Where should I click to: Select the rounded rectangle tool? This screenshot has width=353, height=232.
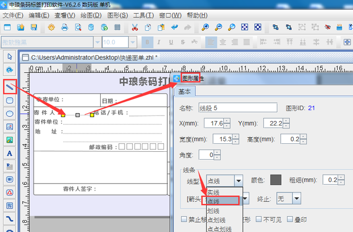pyautogui.click(x=10, y=100)
